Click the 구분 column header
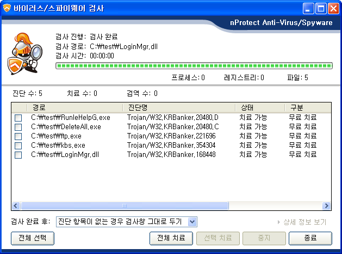Viewport: 342px width, 254px height. pos(308,107)
